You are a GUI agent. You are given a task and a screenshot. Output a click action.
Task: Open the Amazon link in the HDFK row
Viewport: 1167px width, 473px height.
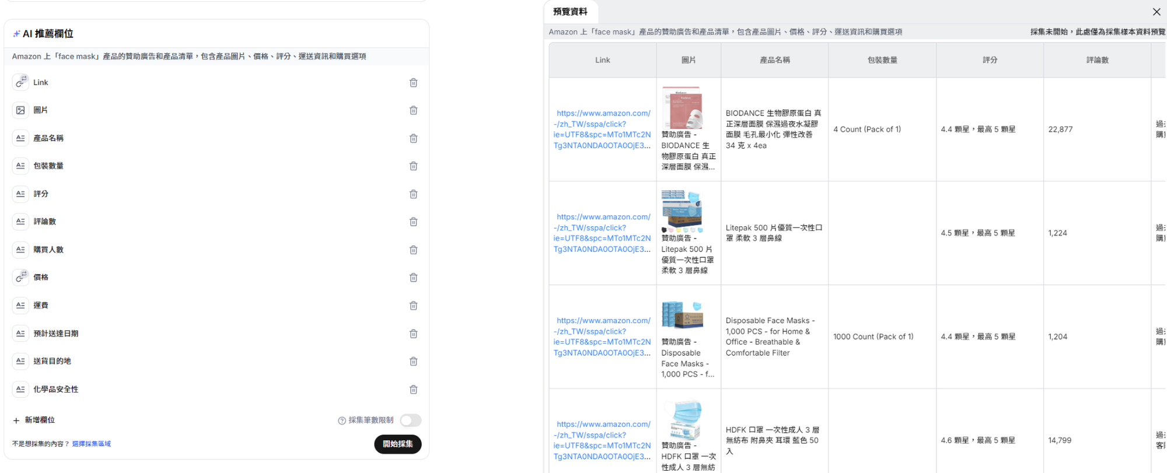[x=602, y=440]
